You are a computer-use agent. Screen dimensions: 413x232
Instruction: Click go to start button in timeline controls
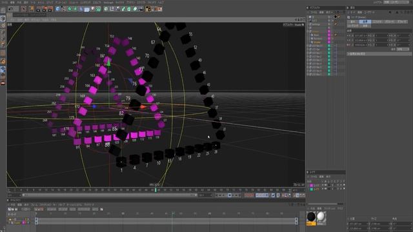(x=217, y=195)
